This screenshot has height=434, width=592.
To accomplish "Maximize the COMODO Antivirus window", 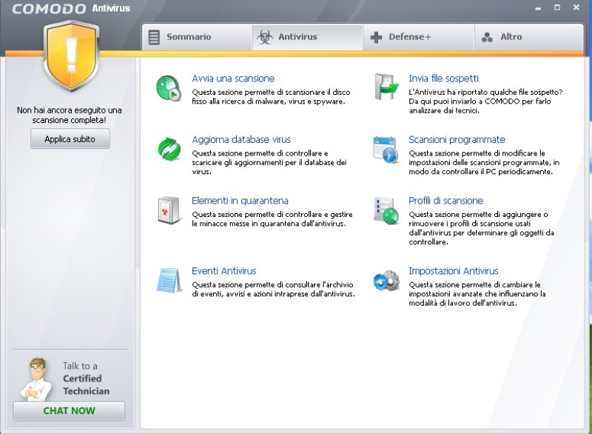I will (557, 7).
